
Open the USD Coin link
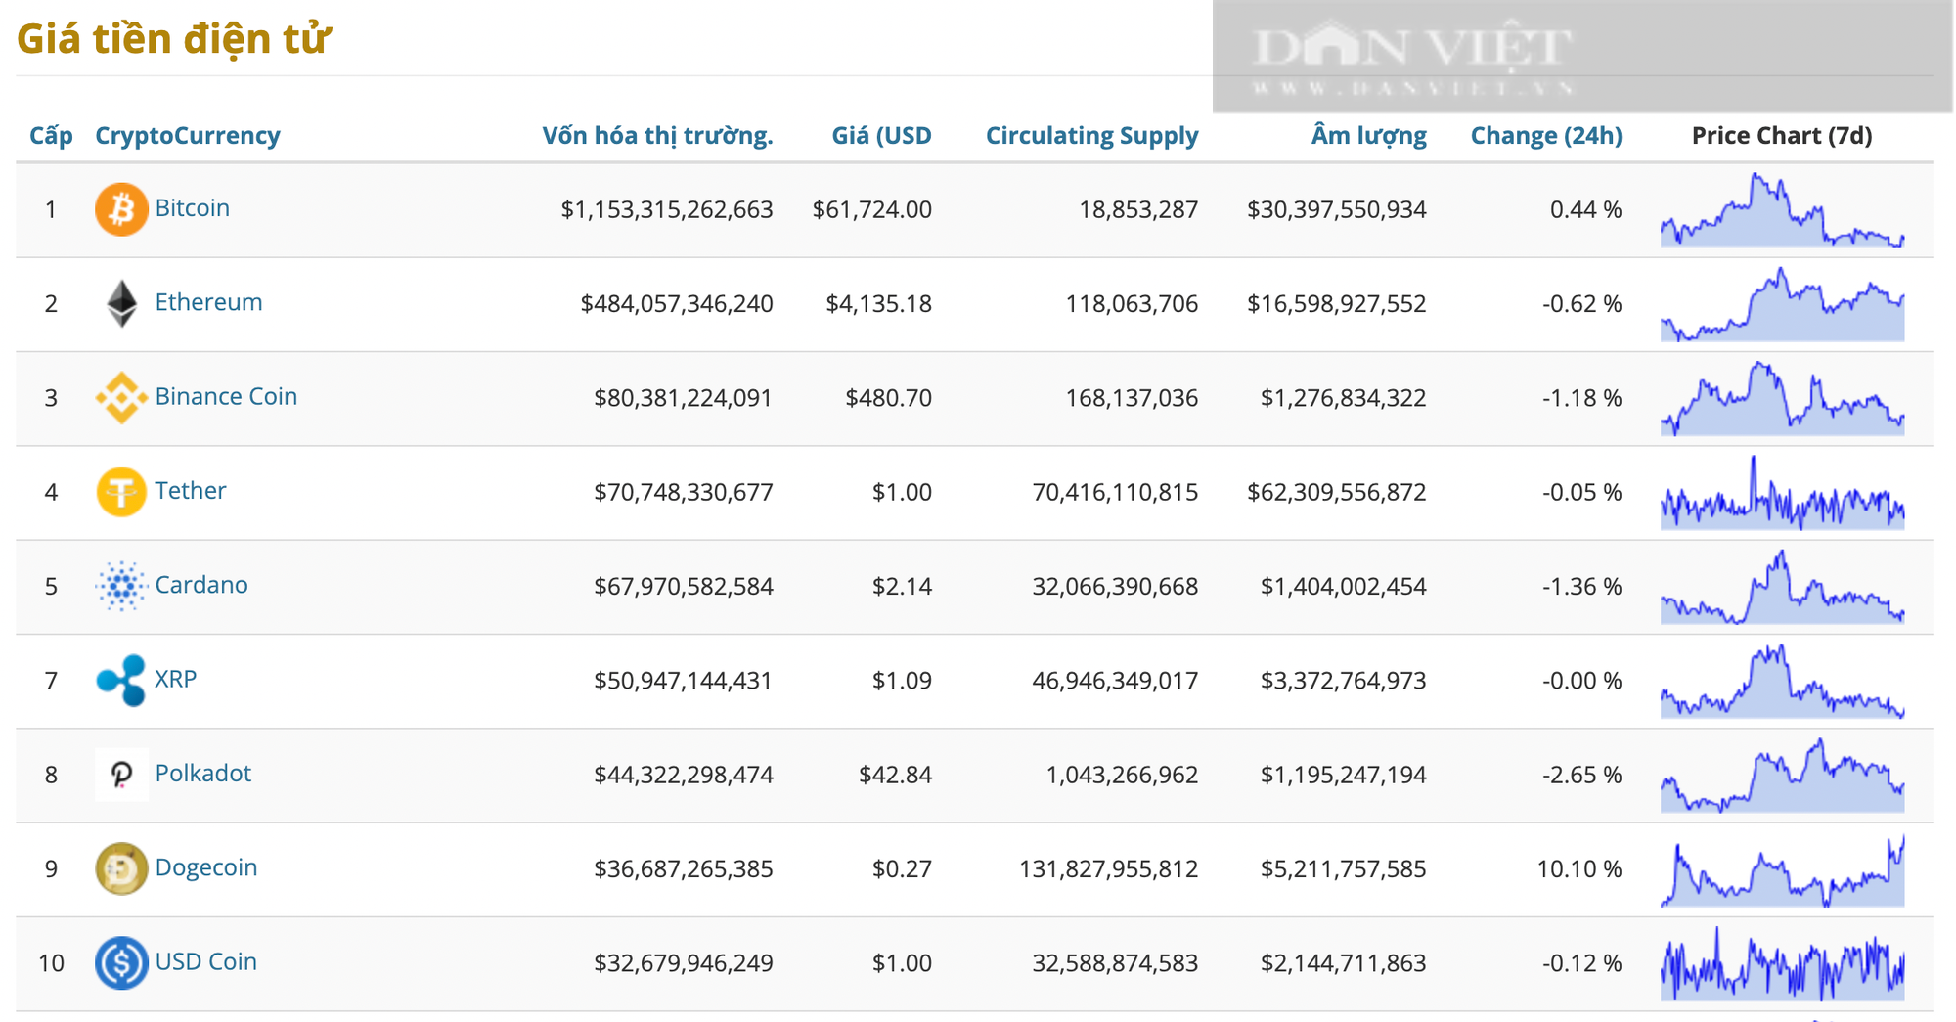[205, 961]
